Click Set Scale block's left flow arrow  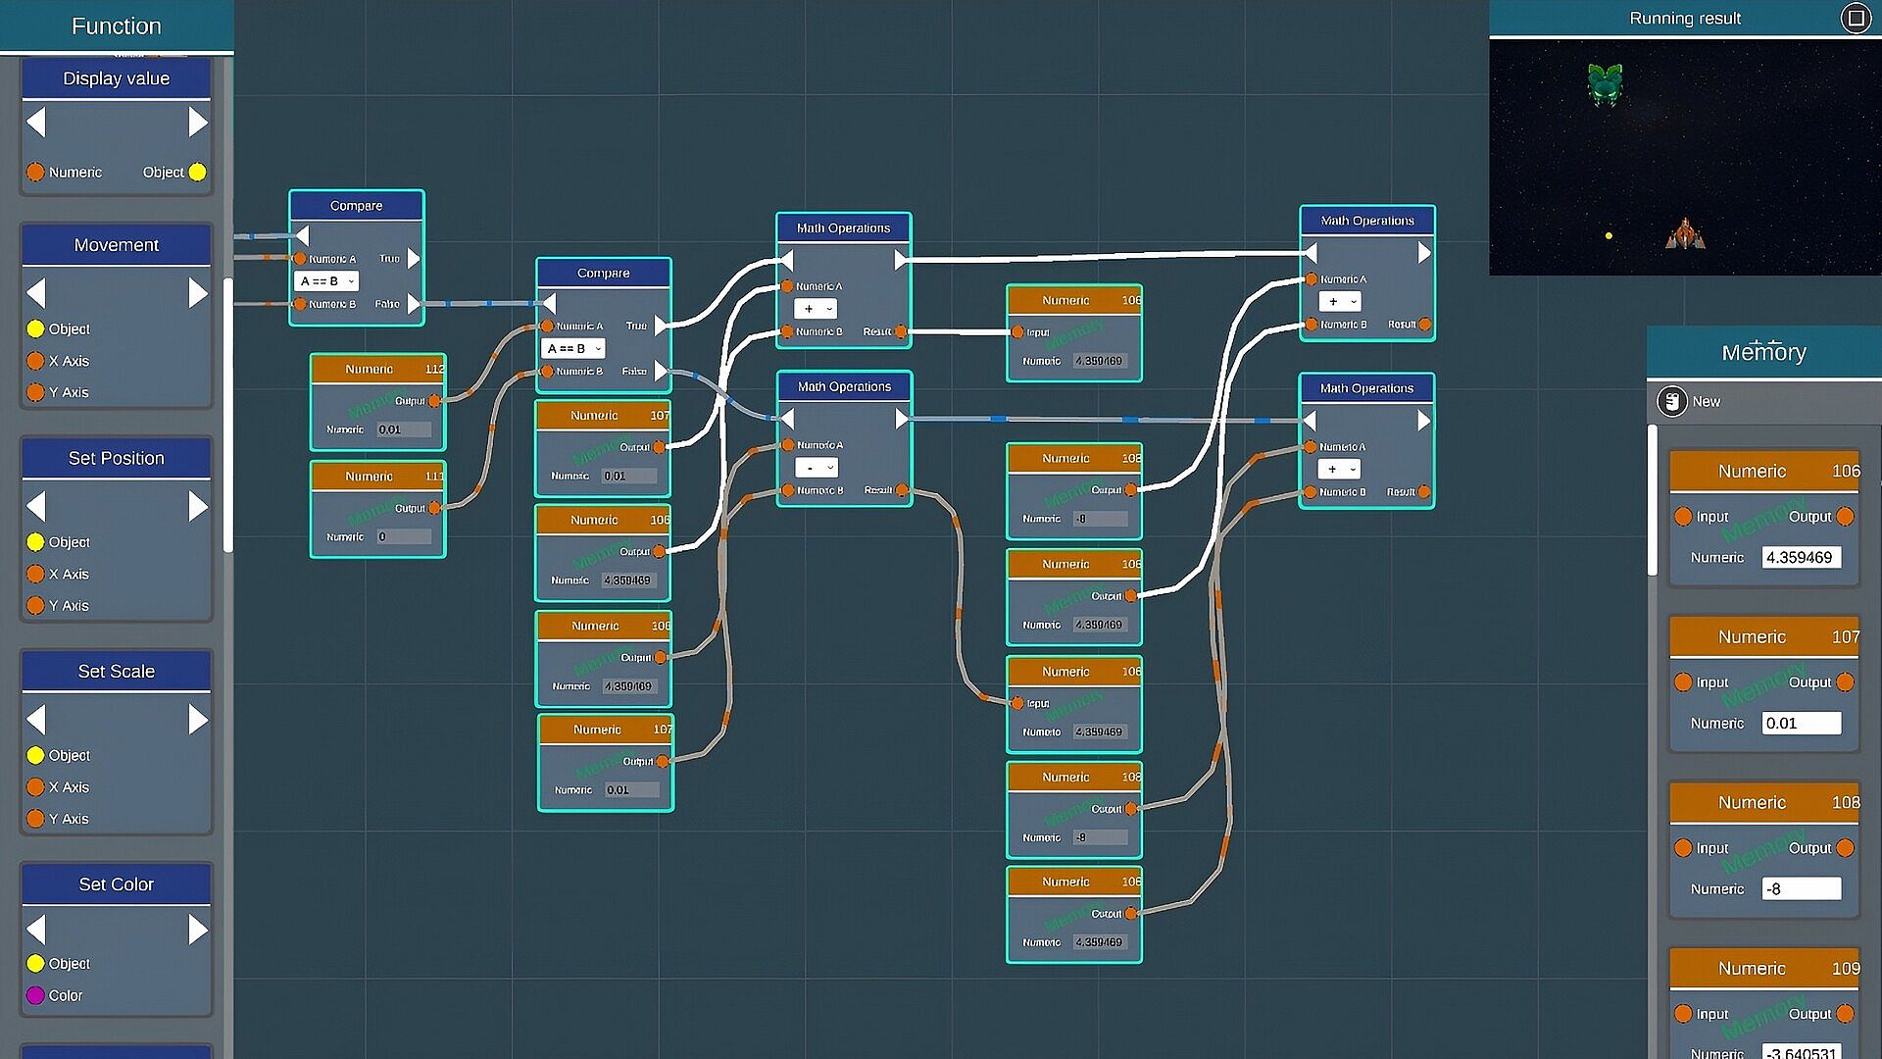[x=36, y=720]
